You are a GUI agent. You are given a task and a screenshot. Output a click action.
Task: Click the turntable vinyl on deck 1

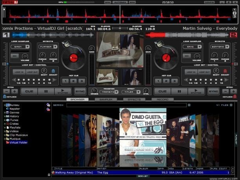(74, 58)
